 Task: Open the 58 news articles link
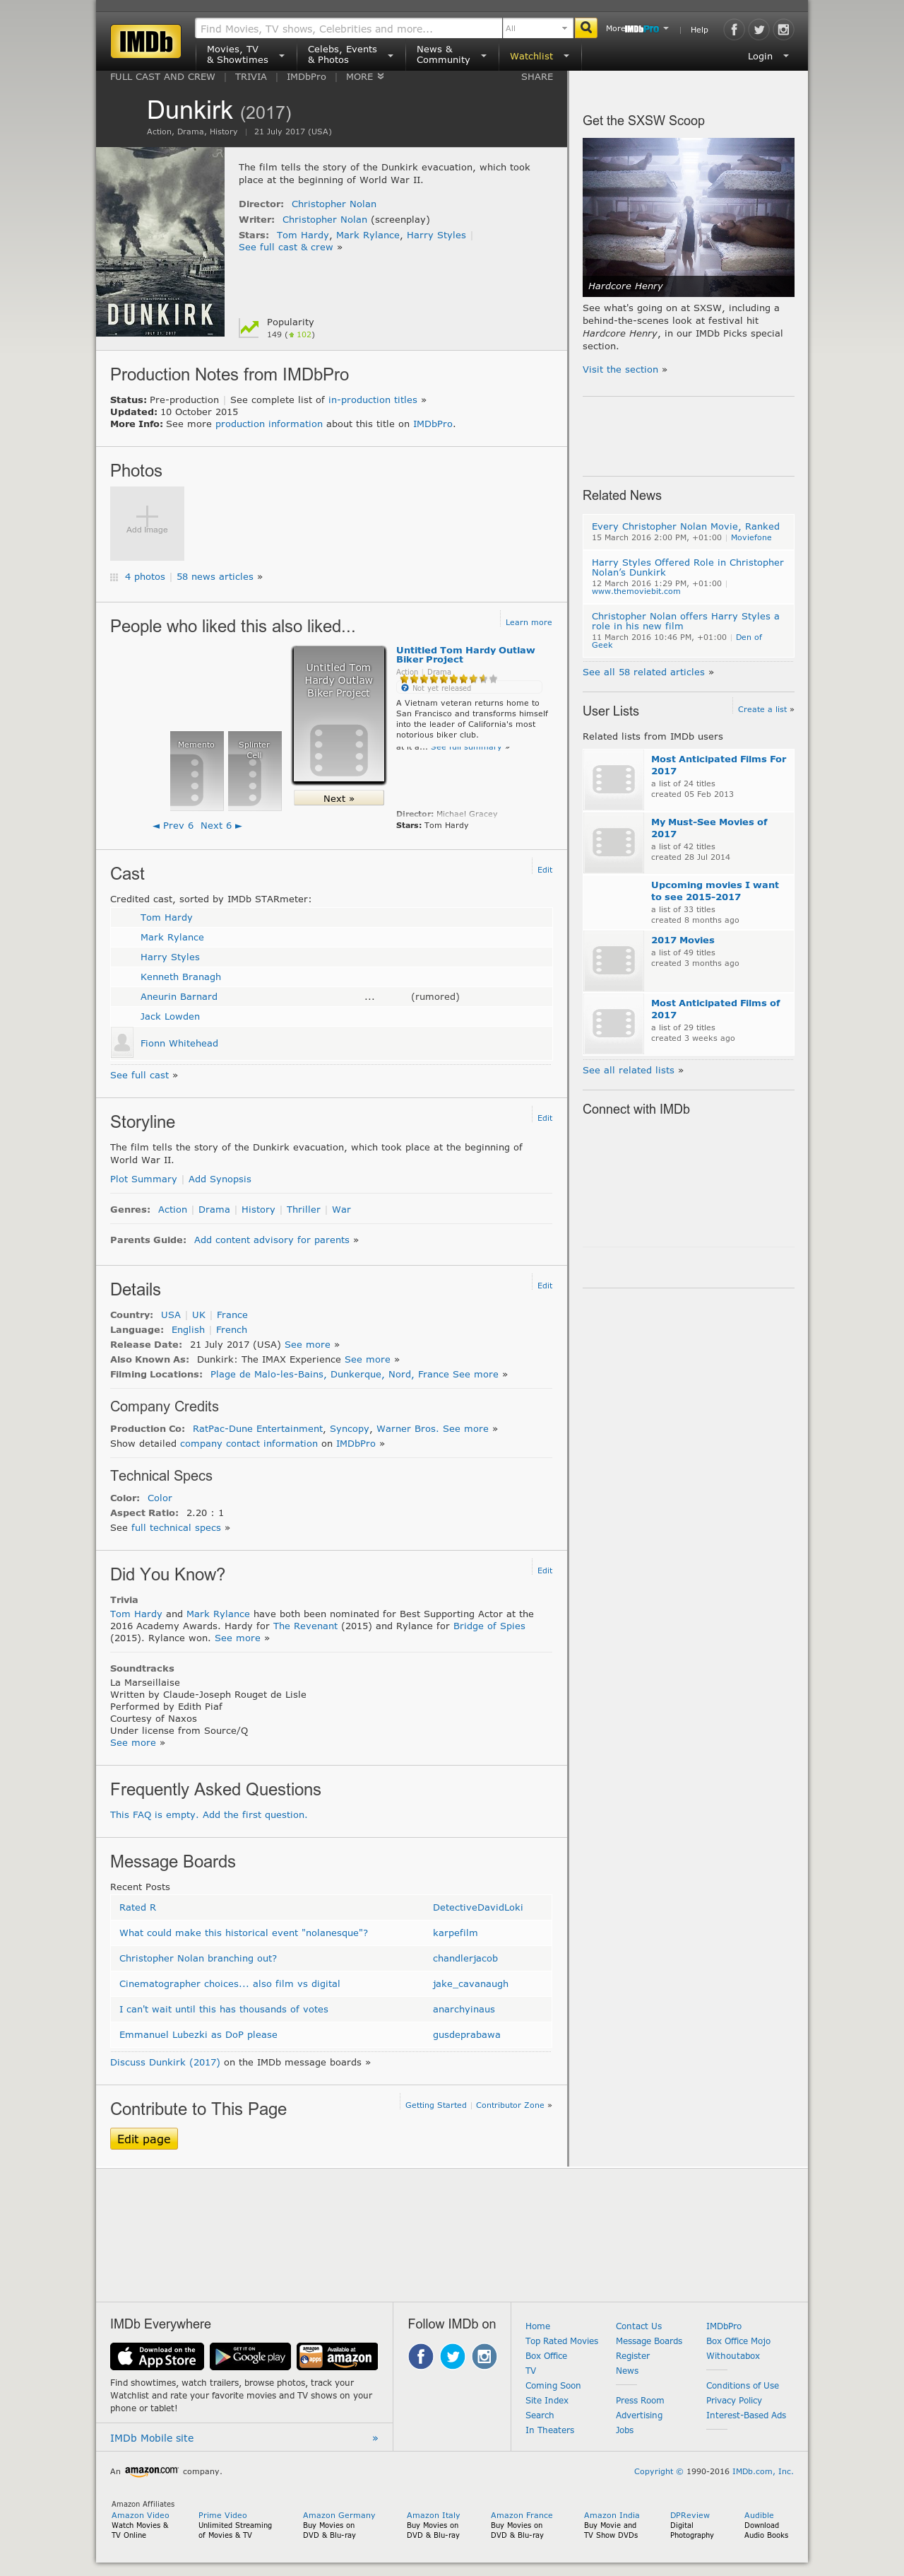pos(215,577)
